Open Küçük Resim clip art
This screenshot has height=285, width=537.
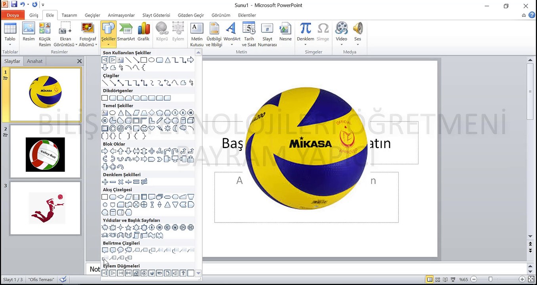(45, 34)
